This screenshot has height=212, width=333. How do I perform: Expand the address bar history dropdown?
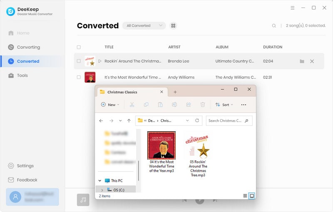[187, 121]
